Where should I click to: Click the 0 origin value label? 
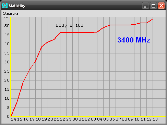[x=8, y=116]
